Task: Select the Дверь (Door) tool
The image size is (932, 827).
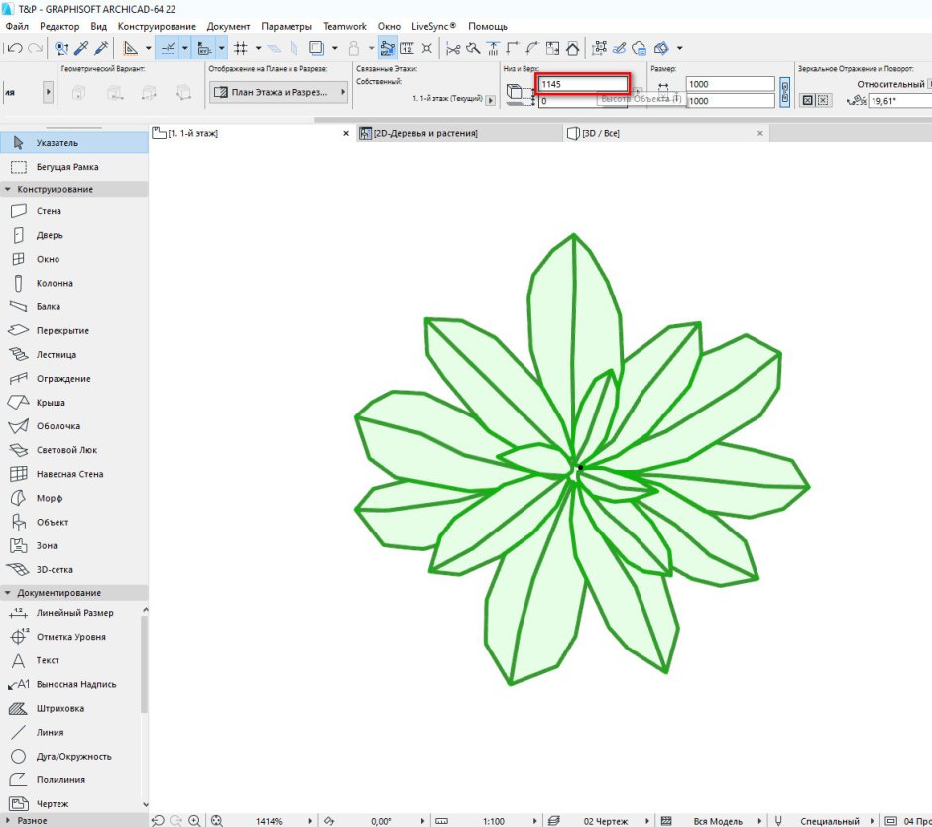Action: coord(50,235)
